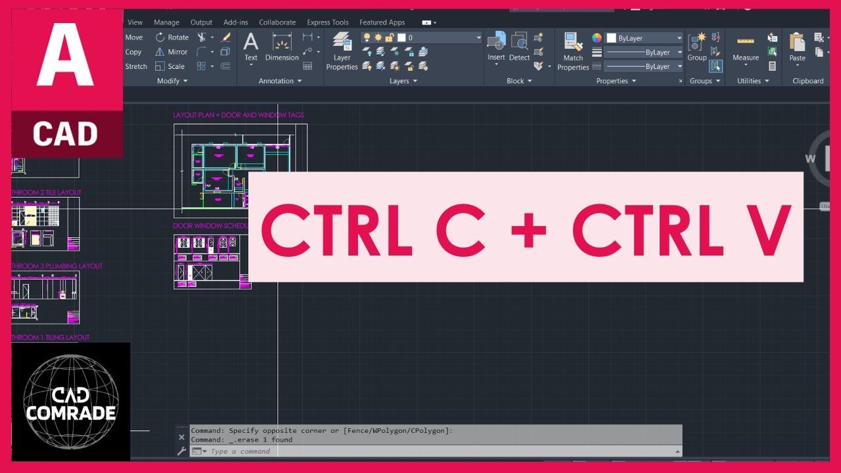Open Layer Properties manager
This screenshot has width=841, height=473.
click(x=342, y=51)
